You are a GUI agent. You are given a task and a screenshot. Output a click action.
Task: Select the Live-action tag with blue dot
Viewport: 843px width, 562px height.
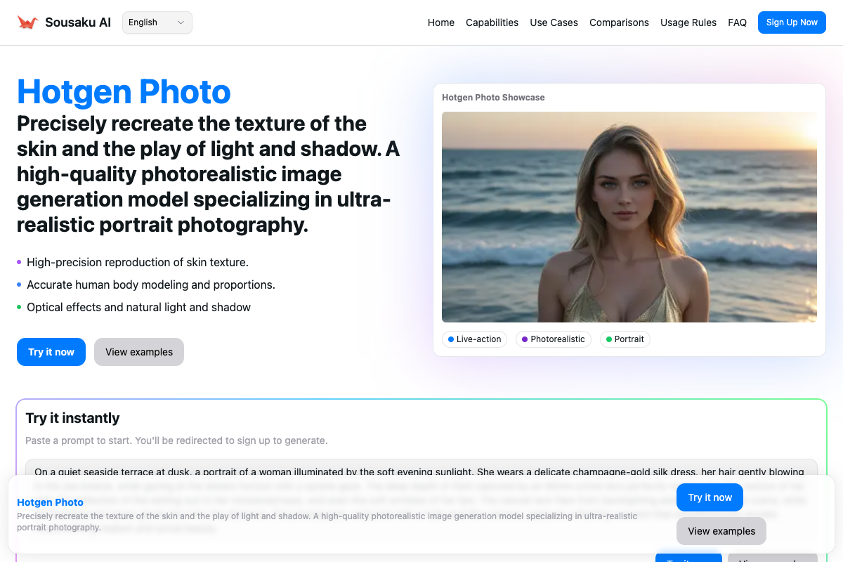(x=474, y=339)
